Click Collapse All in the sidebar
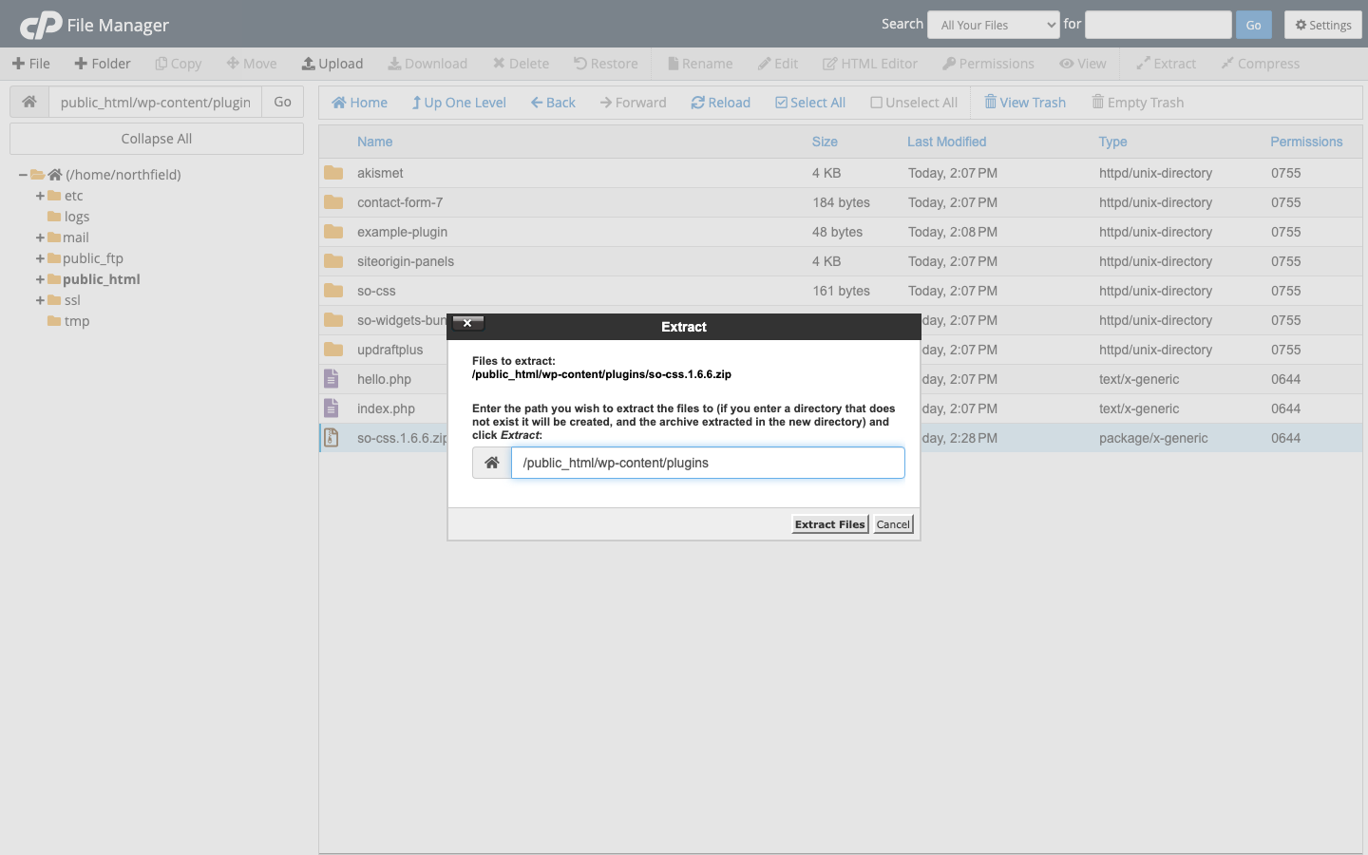The width and height of the screenshot is (1368, 855). coord(157,139)
